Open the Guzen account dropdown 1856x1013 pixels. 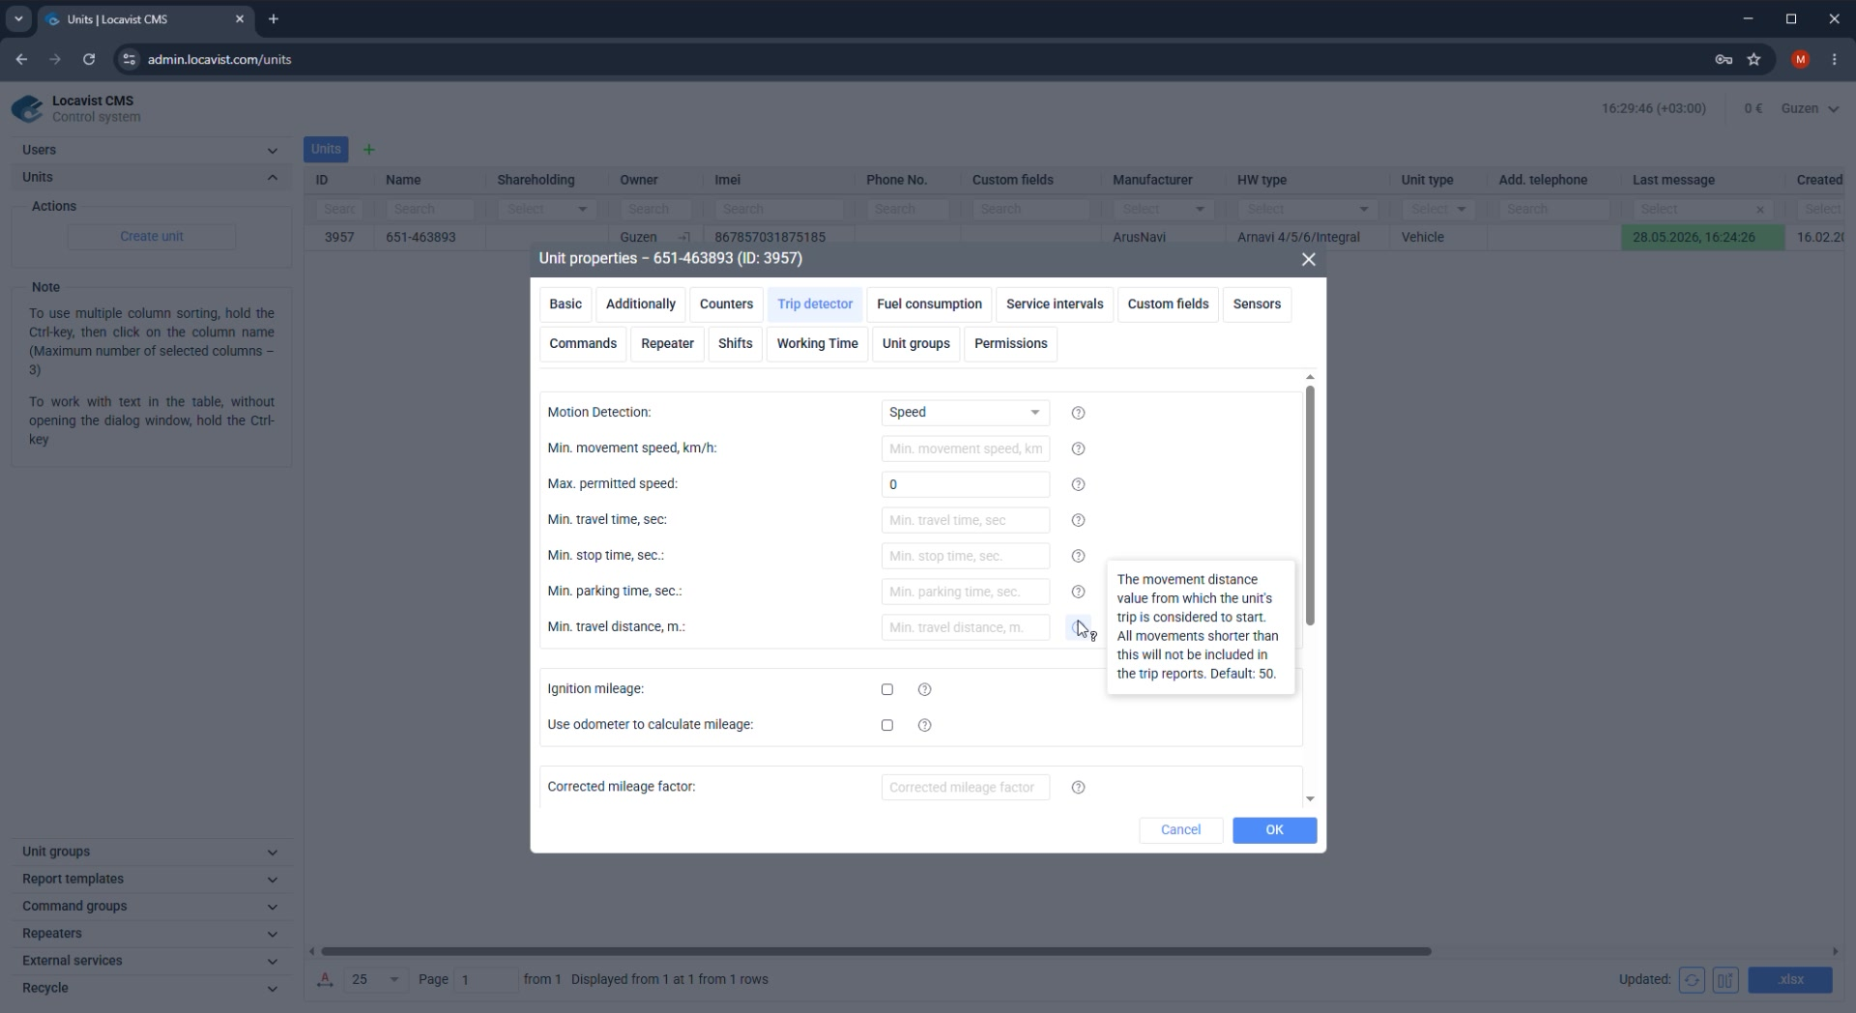pos(1810,108)
